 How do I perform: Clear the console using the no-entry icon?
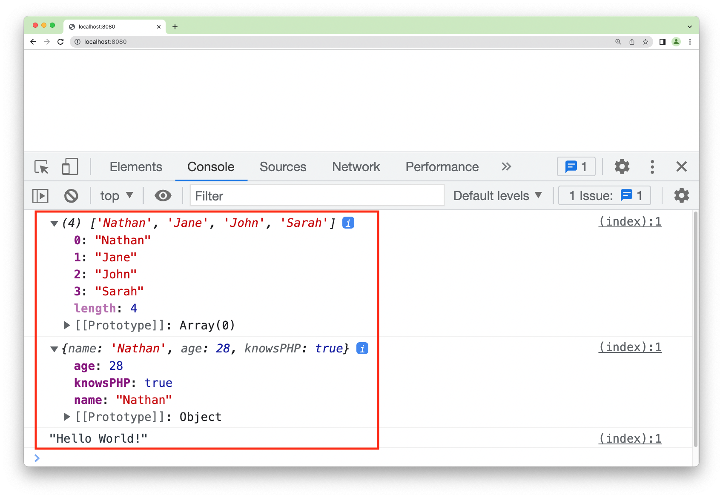[71, 195]
